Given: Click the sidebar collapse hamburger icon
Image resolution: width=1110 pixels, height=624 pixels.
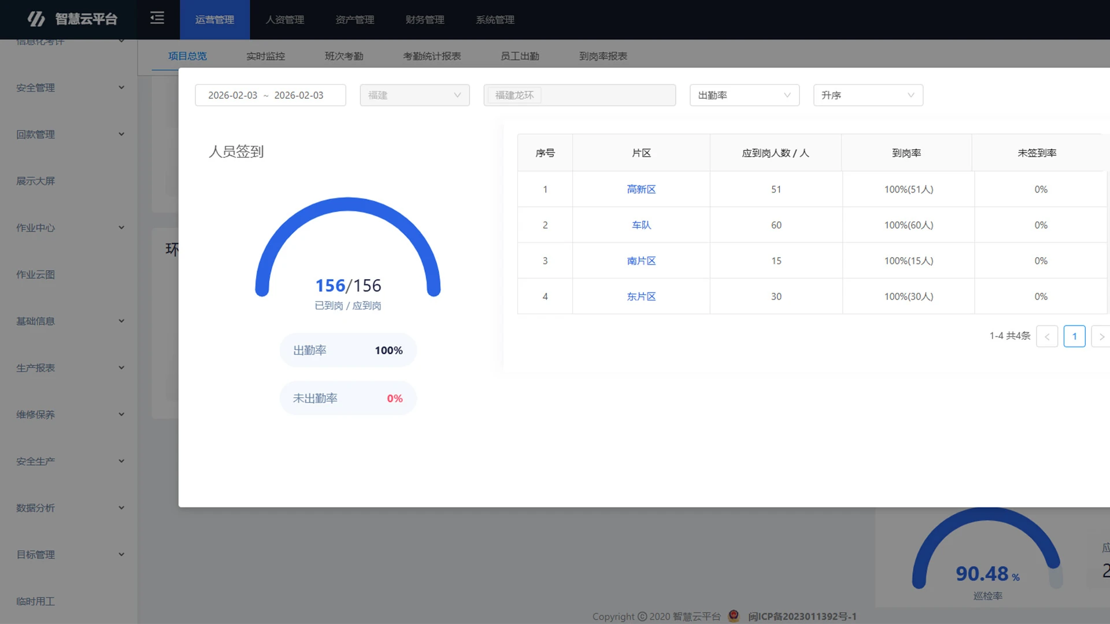Looking at the screenshot, I should click(157, 18).
